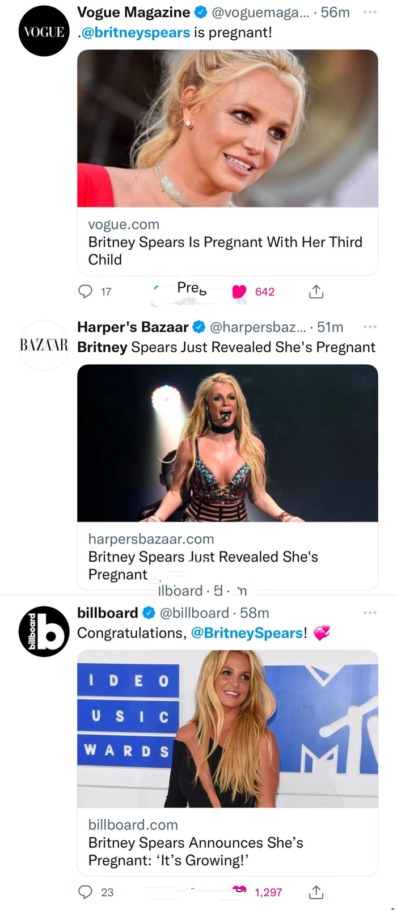View billboard MTV awards photo
The width and height of the screenshot is (397, 910).
pyautogui.click(x=227, y=728)
